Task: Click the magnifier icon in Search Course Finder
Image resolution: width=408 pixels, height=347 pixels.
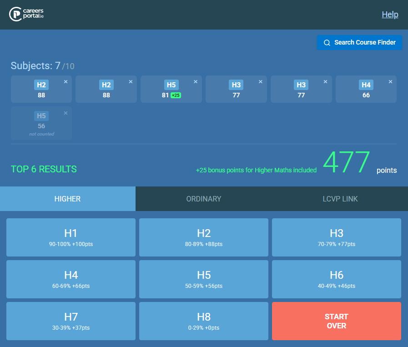Action: tap(327, 43)
